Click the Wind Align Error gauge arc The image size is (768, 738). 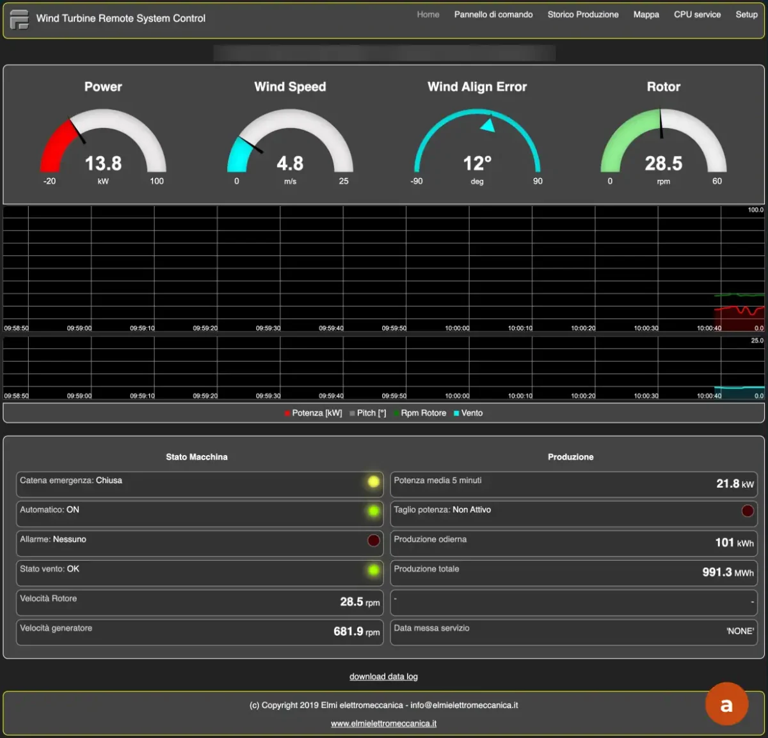click(x=477, y=141)
